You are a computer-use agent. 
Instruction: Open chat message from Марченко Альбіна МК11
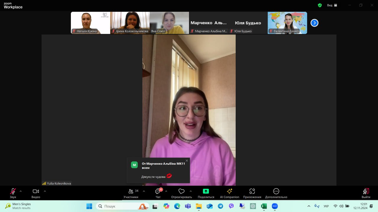coord(158,170)
